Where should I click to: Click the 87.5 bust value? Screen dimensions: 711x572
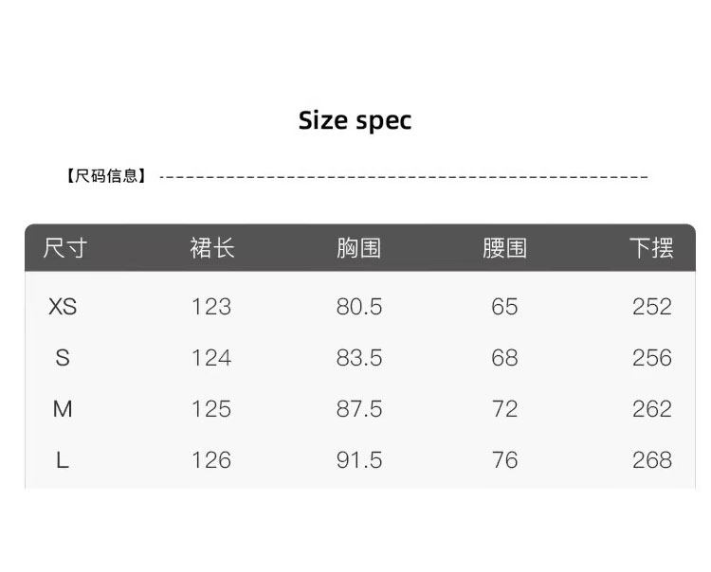pos(359,409)
